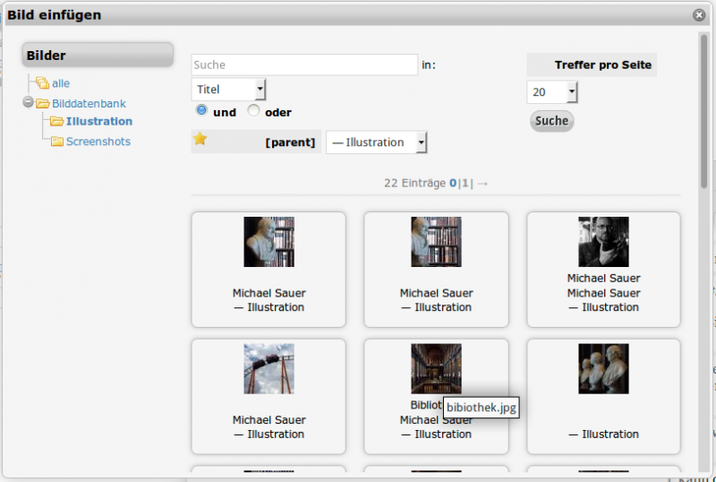Open the results per page dropdown
This screenshot has height=482, width=716.
coord(552,92)
